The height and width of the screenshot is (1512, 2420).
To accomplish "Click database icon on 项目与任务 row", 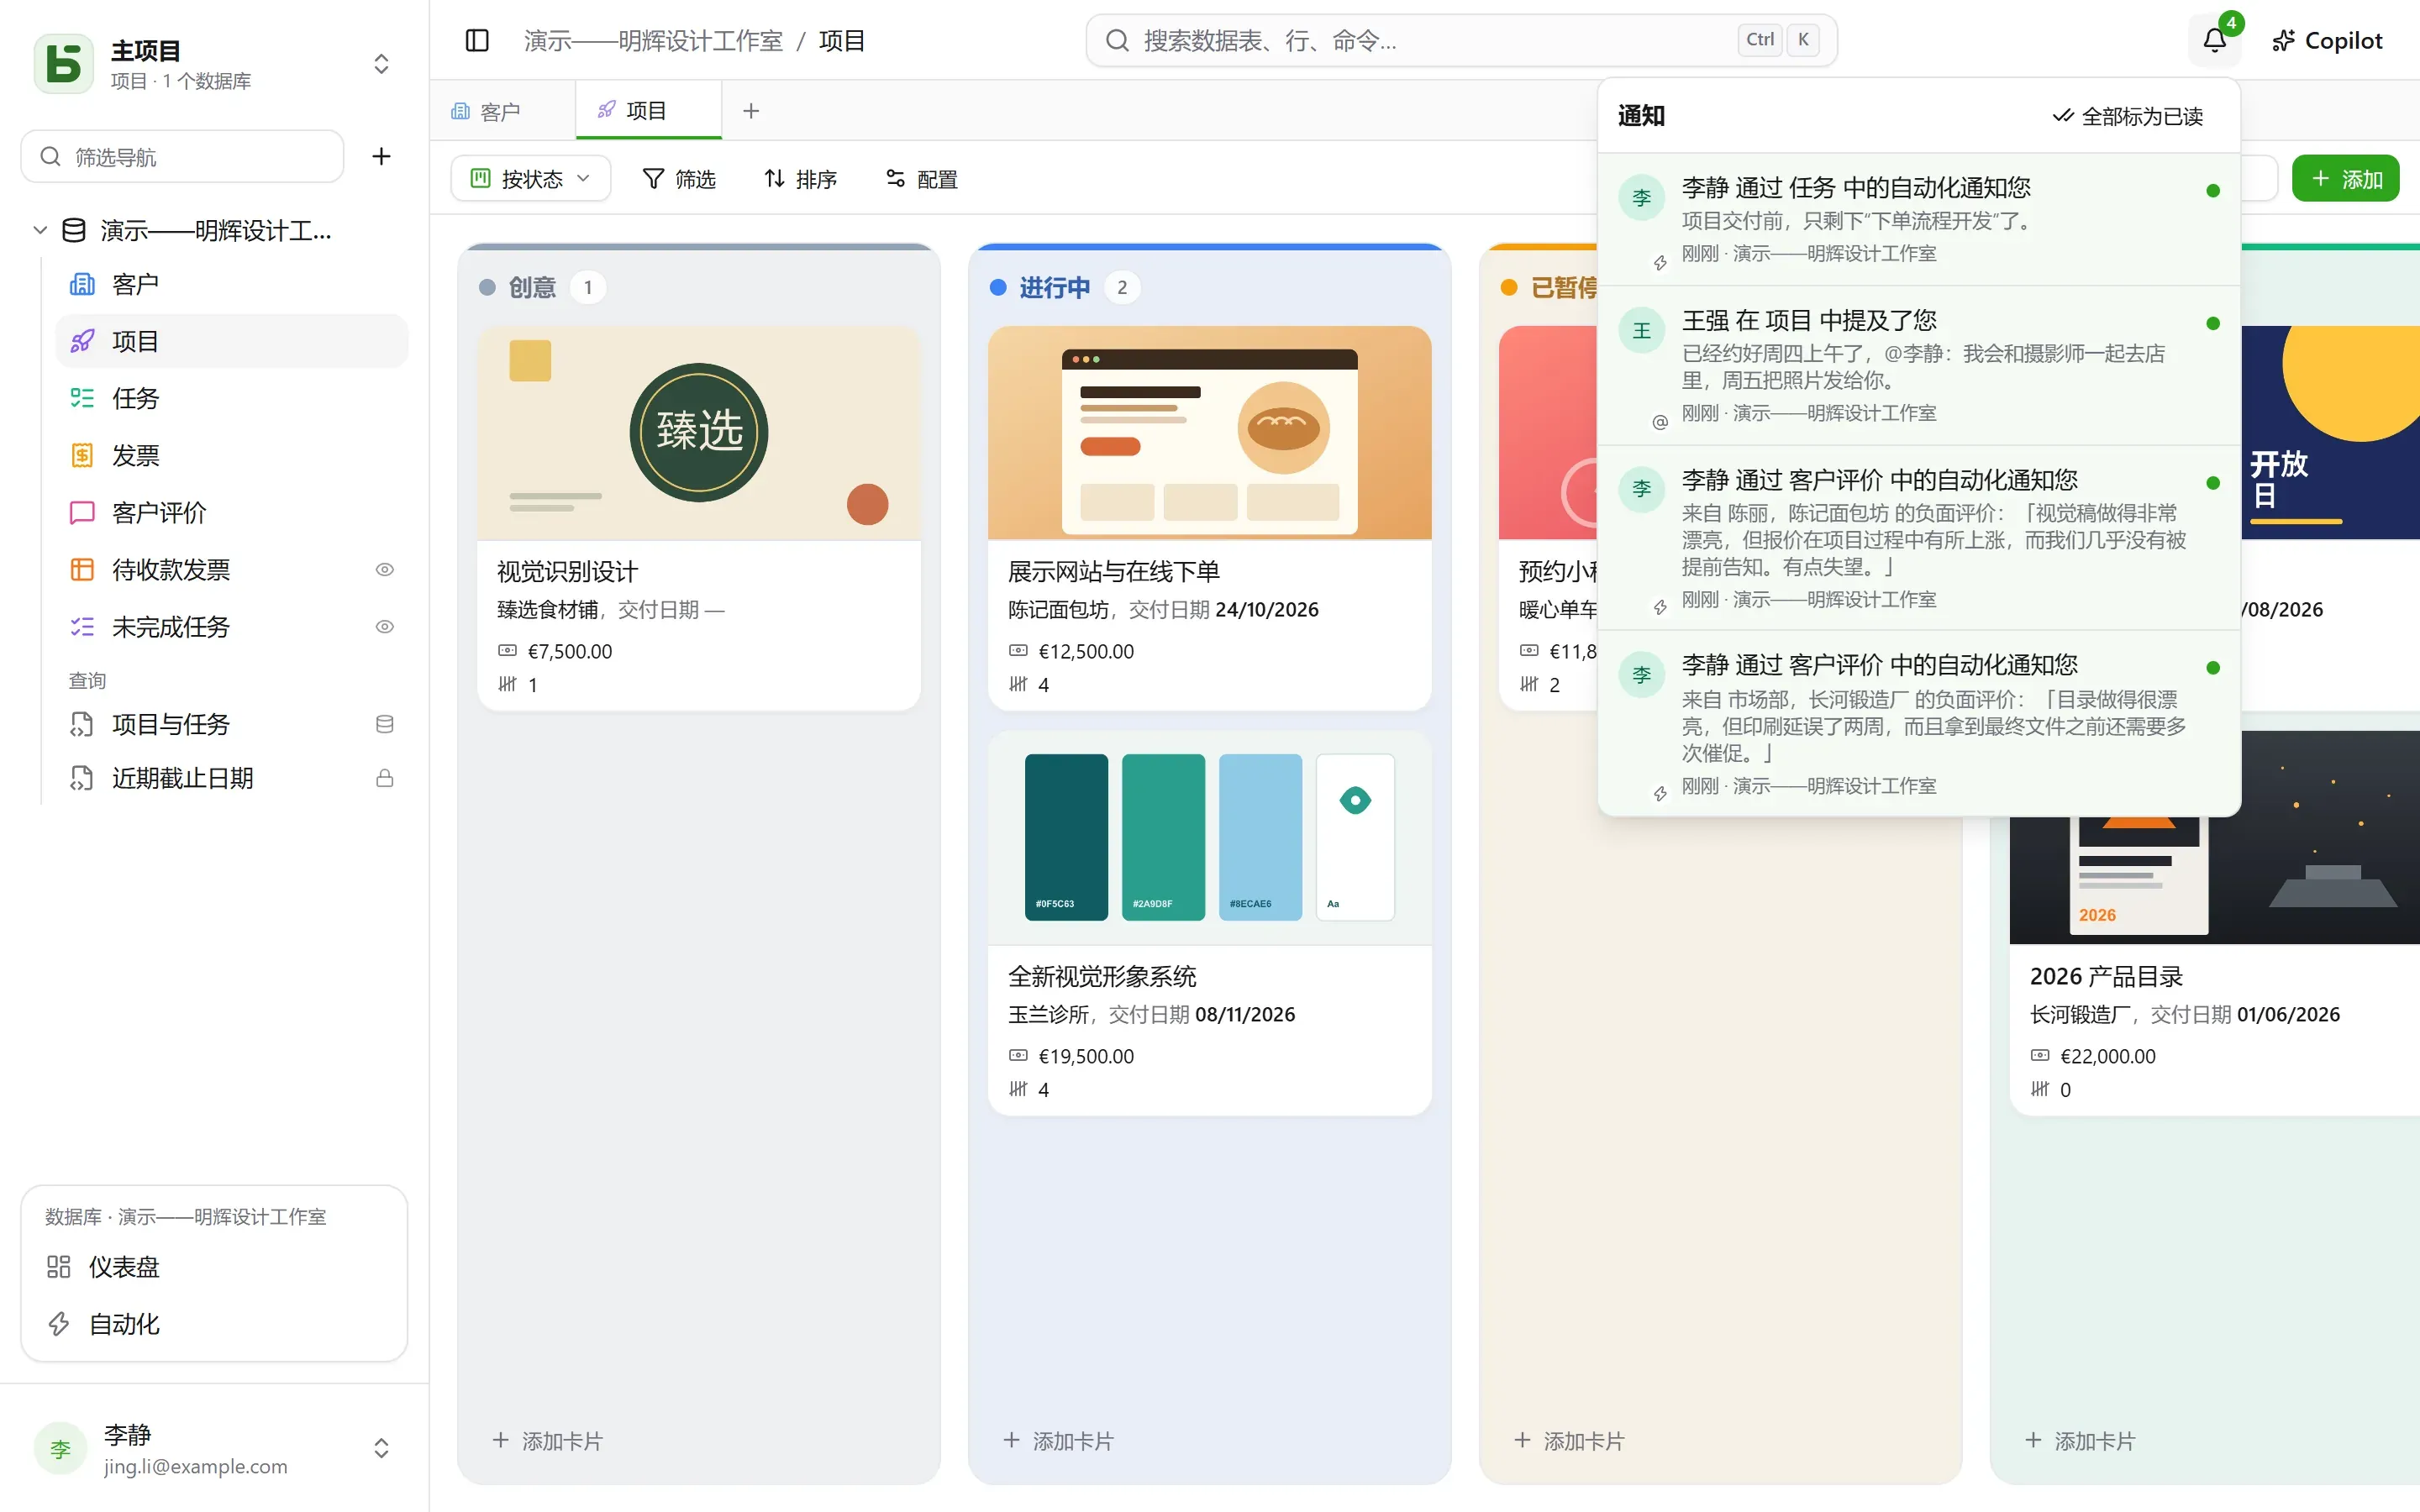I will pyautogui.click(x=384, y=724).
